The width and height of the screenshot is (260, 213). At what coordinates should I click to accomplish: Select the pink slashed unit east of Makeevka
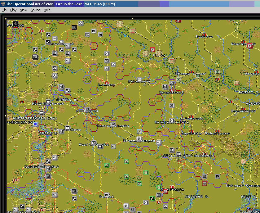tap(243, 161)
